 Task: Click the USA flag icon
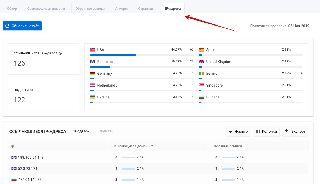click(92, 50)
